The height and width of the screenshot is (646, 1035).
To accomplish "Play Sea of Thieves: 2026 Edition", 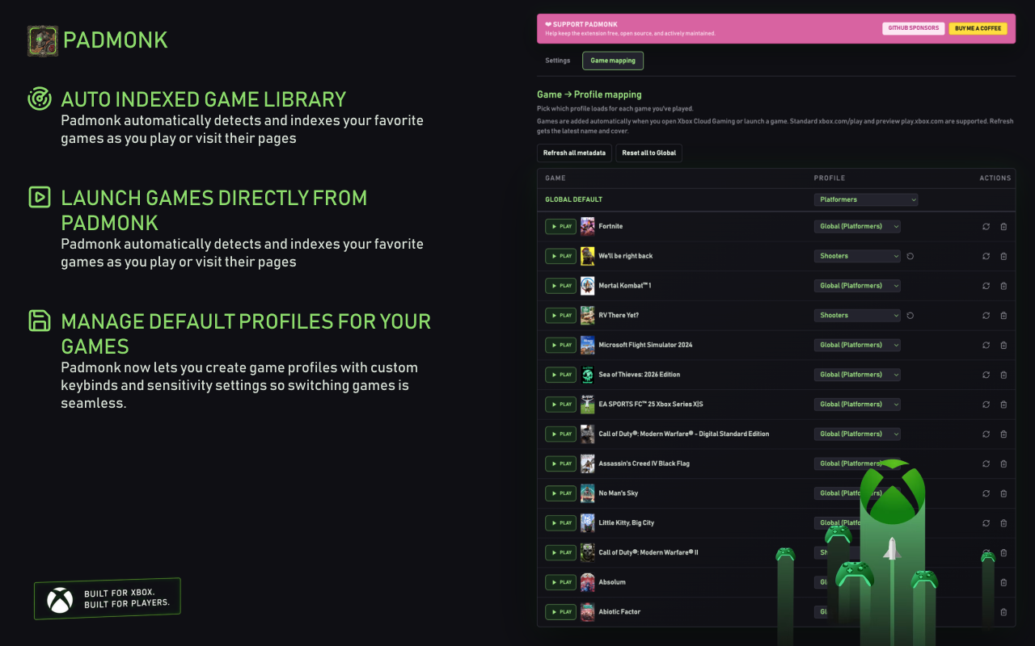I will click(560, 375).
